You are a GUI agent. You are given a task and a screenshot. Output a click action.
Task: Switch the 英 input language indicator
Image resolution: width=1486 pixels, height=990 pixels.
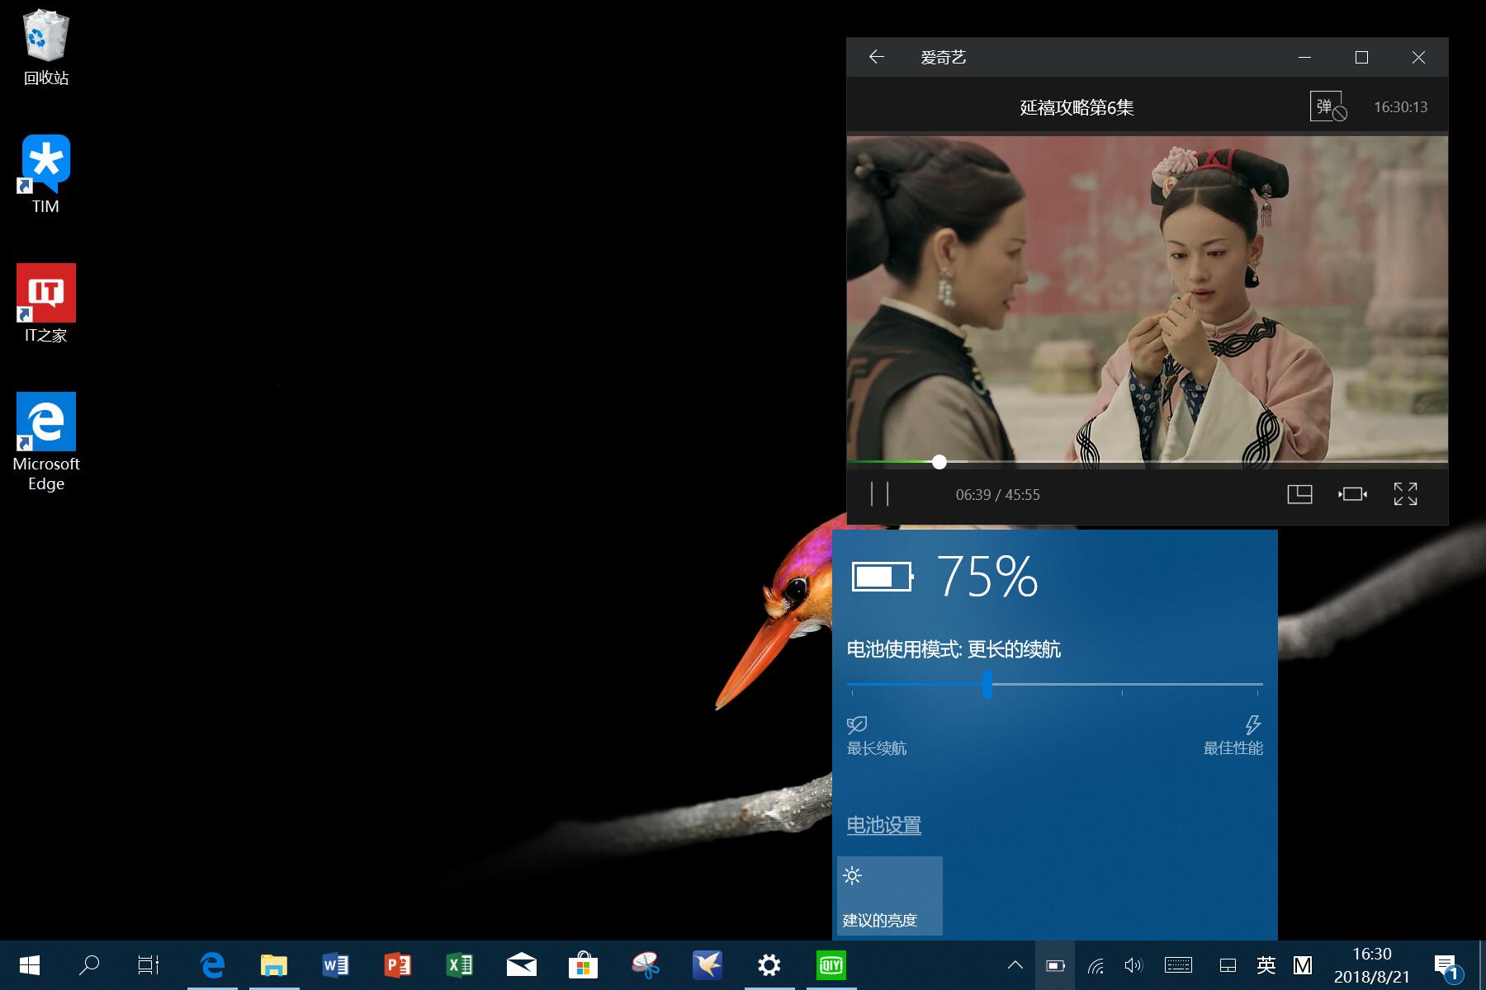pos(1266,965)
